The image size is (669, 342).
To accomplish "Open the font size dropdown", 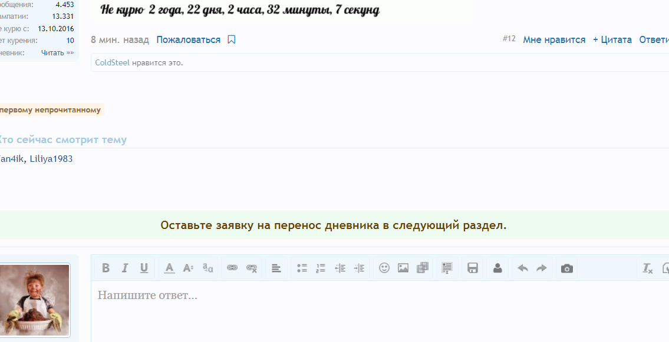I will [188, 268].
